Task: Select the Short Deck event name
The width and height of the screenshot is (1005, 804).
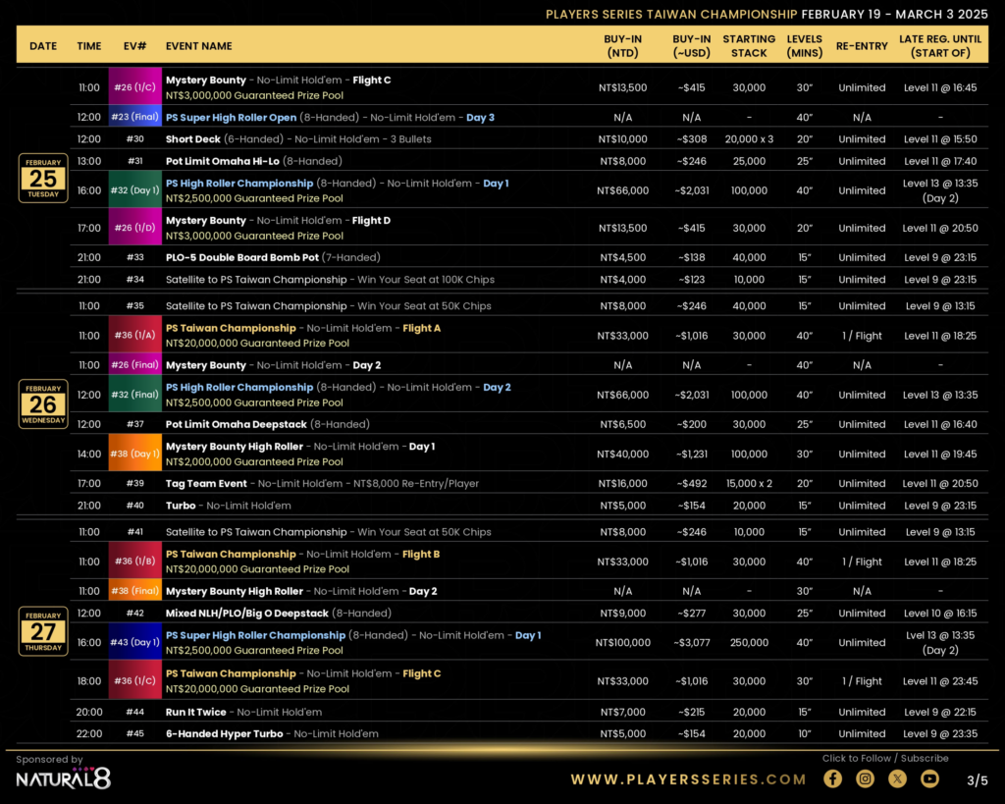Action: tap(192, 139)
